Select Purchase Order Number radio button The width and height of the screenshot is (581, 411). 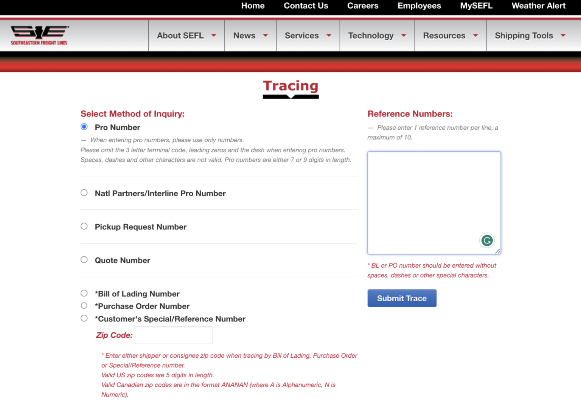pos(84,306)
